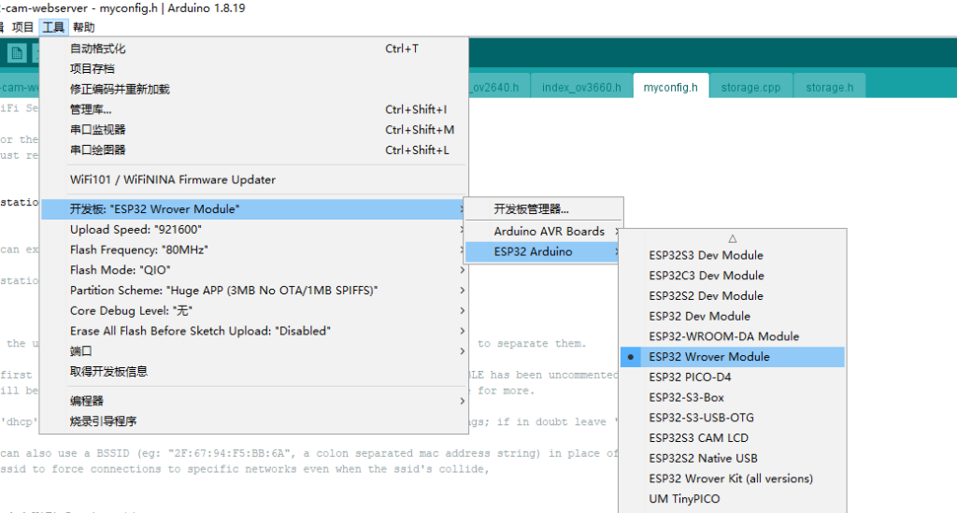Select ESP32S3 CAM LCD from the board list
This screenshot has width=957, height=513.
click(x=698, y=438)
